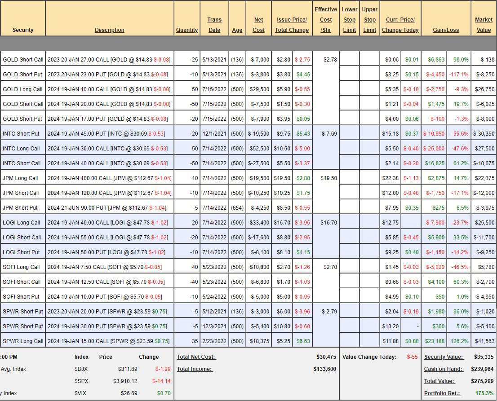Click the Curr. Price/Change Today header
Image resolution: width=497 pixels, height=401 pixels.
pyautogui.click(x=400, y=25)
